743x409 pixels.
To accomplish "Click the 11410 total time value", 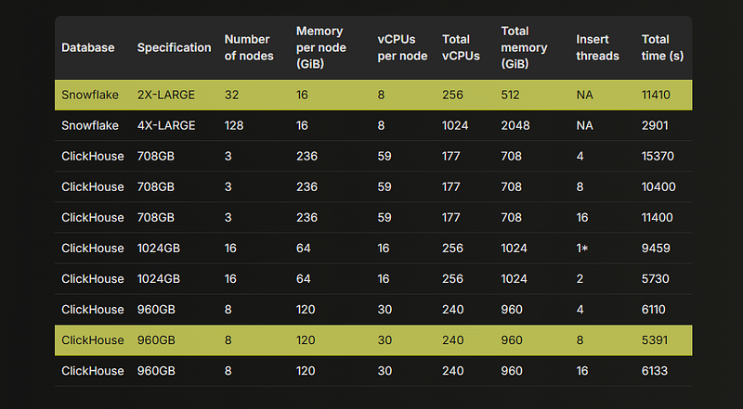I will 656,95.
